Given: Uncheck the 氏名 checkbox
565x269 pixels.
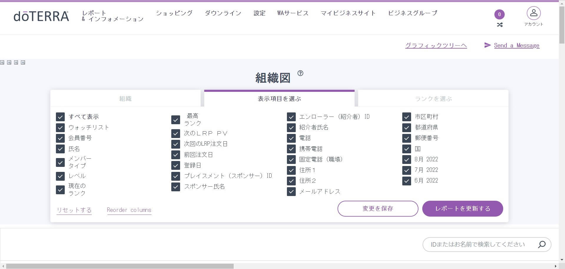Looking at the screenshot, I should (60, 149).
